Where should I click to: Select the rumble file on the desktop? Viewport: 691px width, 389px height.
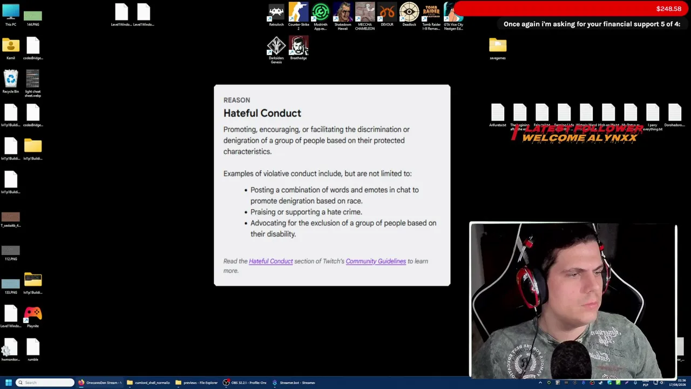tap(33, 350)
